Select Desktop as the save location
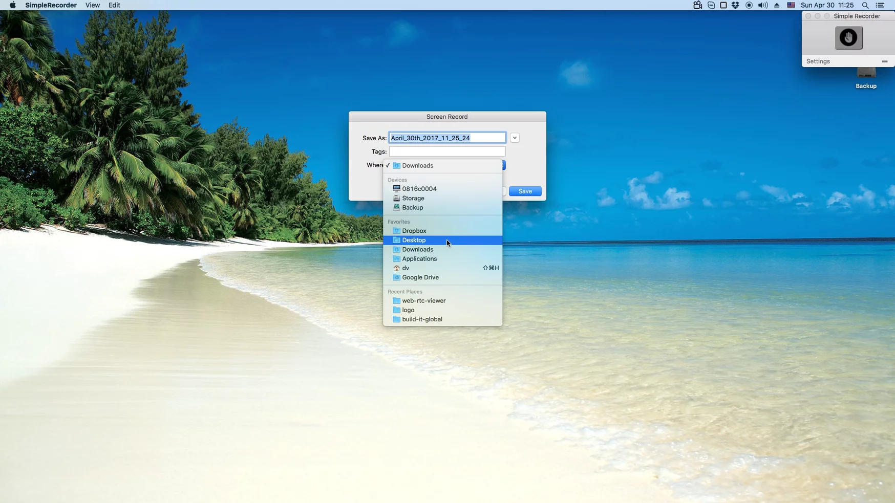Viewport: 895px width, 503px height. 443,240
